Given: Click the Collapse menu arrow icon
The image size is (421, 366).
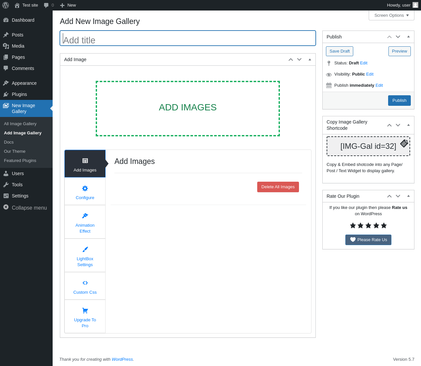Looking at the screenshot, I should 6,207.
